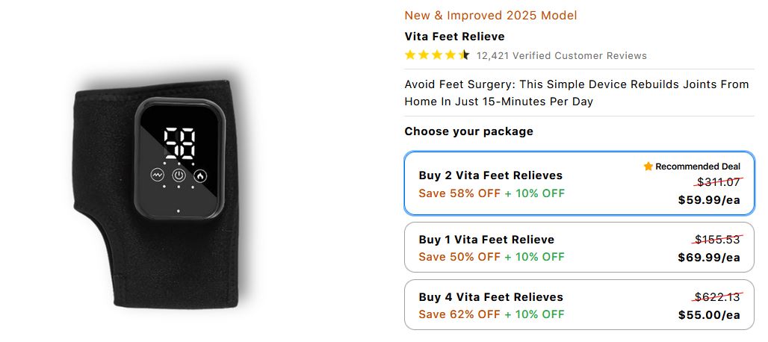Click the half-filled fifth rating star
Screen dimensions: 768x342
tap(464, 55)
